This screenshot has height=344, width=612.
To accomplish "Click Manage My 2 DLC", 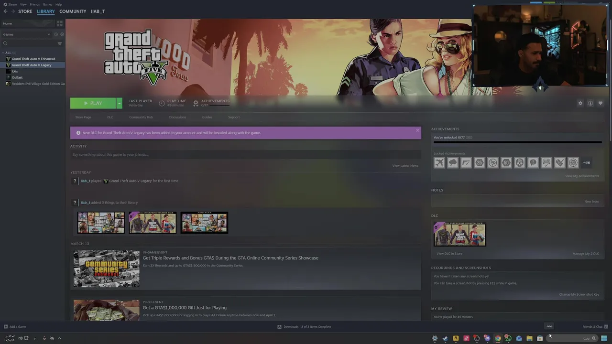I will point(586,254).
